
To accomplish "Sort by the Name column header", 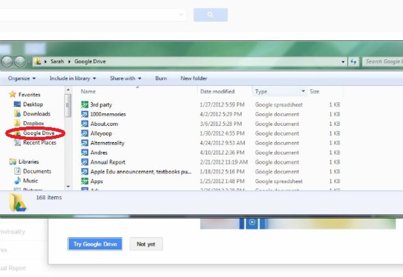I will (x=88, y=91).
